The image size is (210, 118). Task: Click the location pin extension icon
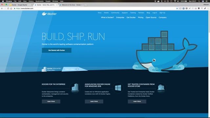tap(199, 9)
